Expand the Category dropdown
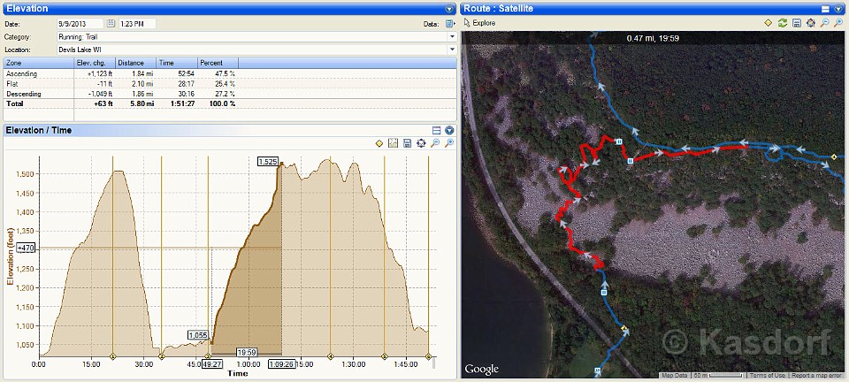This screenshot has height=382, width=849. point(452,37)
